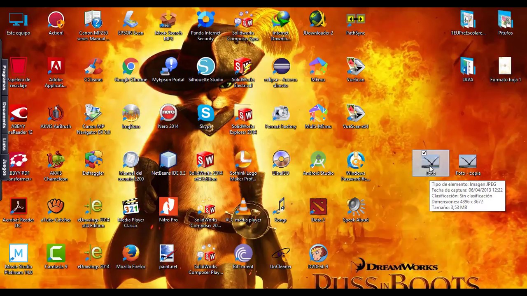Screen dimensions: 527x296
Task: Select the Dota 2 icon
Action: point(318,207)
